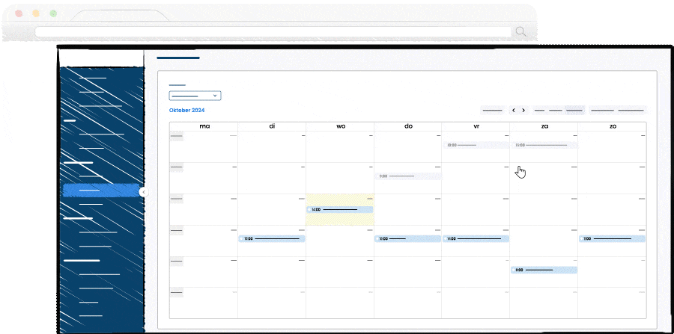674x334 pixels.
Task: Click the di column header
Action: (x=272, y=126)
